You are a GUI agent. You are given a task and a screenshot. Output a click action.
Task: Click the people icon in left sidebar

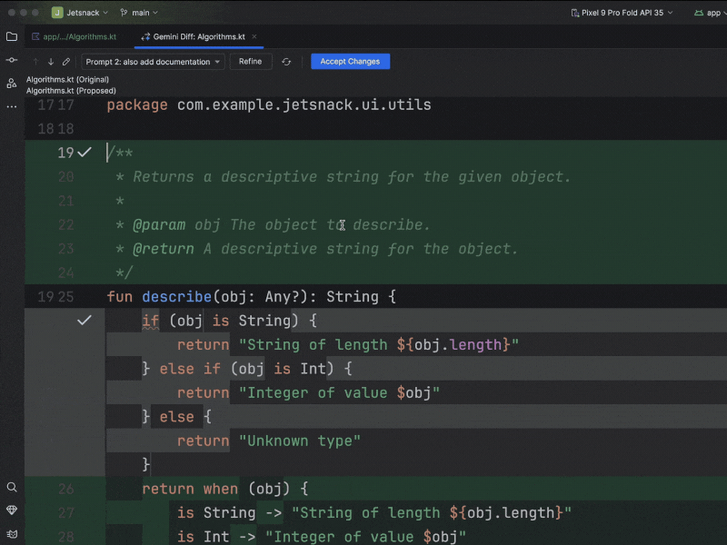12,84
